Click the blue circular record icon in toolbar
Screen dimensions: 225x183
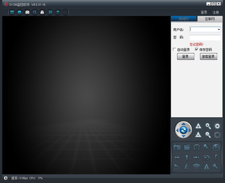tap(19, 12)
